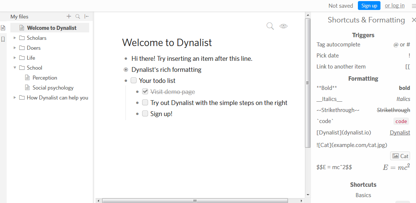Click the documents pane sidebar icon
Screen dimensions: 416x203
(x=3, y=28)
